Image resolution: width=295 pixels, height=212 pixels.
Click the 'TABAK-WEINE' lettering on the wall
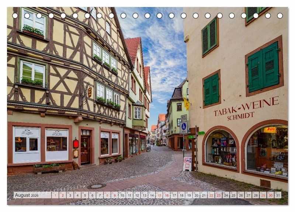point(246,106)
